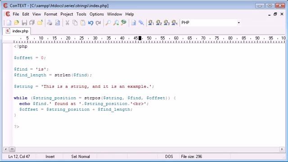
Task: Click the 'Ln 12, Col 47' status entry
Action: tap(19, 157)
